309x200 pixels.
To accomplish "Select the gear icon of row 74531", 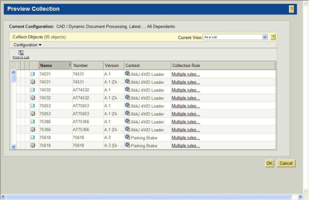I will (x=33, y=82).
